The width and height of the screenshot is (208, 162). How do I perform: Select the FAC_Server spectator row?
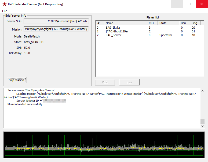[x=113, y=35]
